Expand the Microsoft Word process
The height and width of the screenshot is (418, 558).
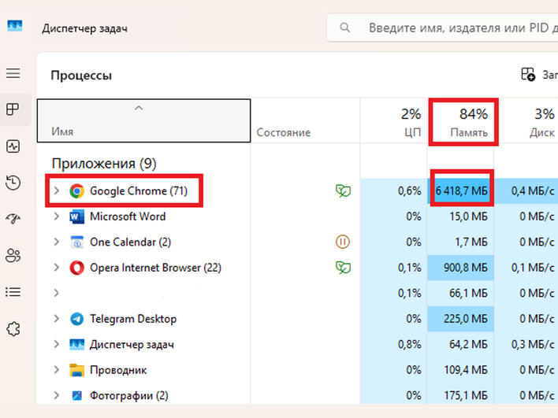tap(57, 216)
